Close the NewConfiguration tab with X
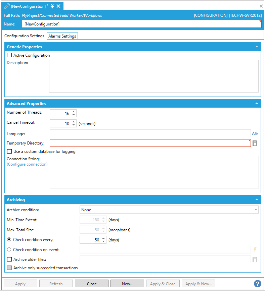This screenshot has width=265, height=292. 58,6
